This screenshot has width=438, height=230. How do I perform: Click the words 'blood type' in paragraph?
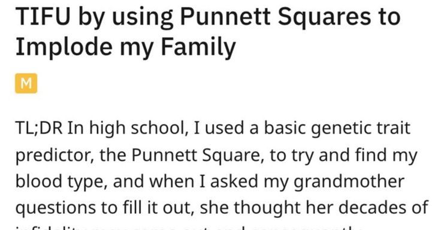(61, 182)
